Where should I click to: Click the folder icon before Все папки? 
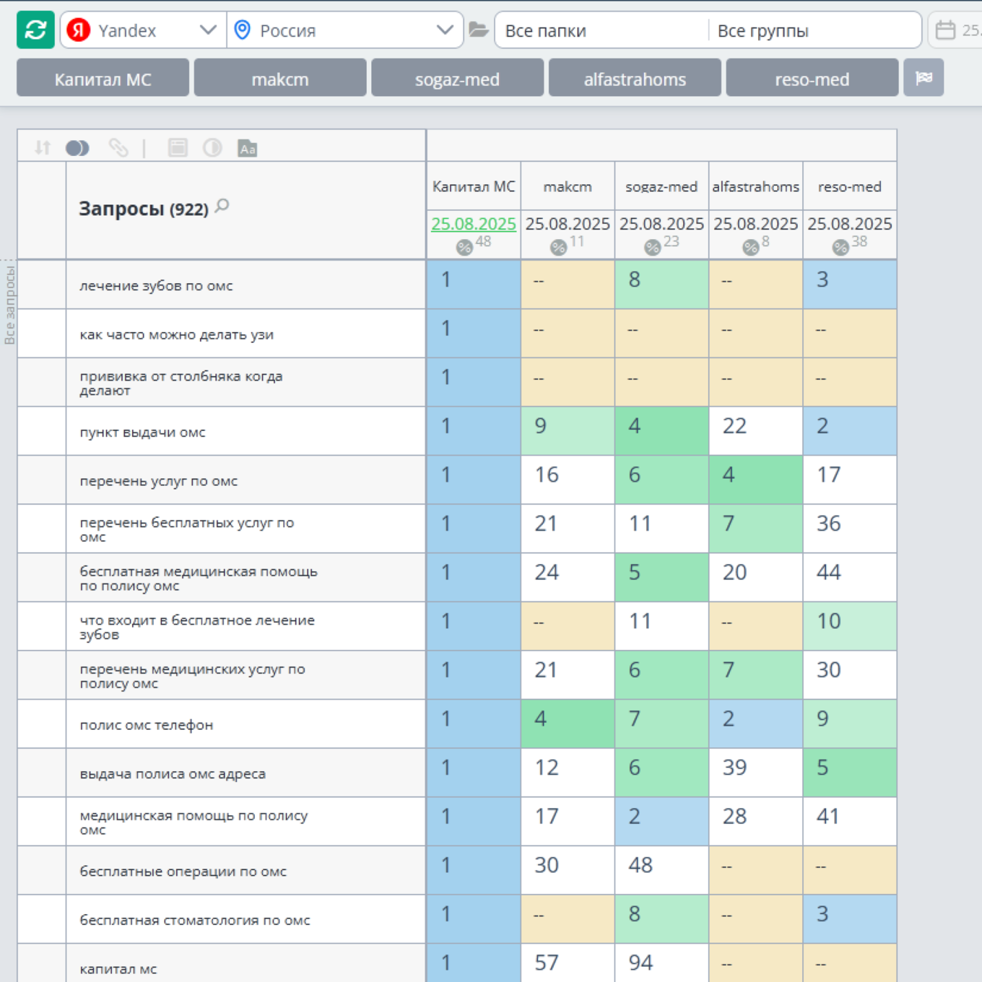tap(478, 30)
